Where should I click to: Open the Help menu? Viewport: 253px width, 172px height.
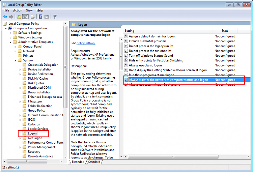tap(39, 10)
